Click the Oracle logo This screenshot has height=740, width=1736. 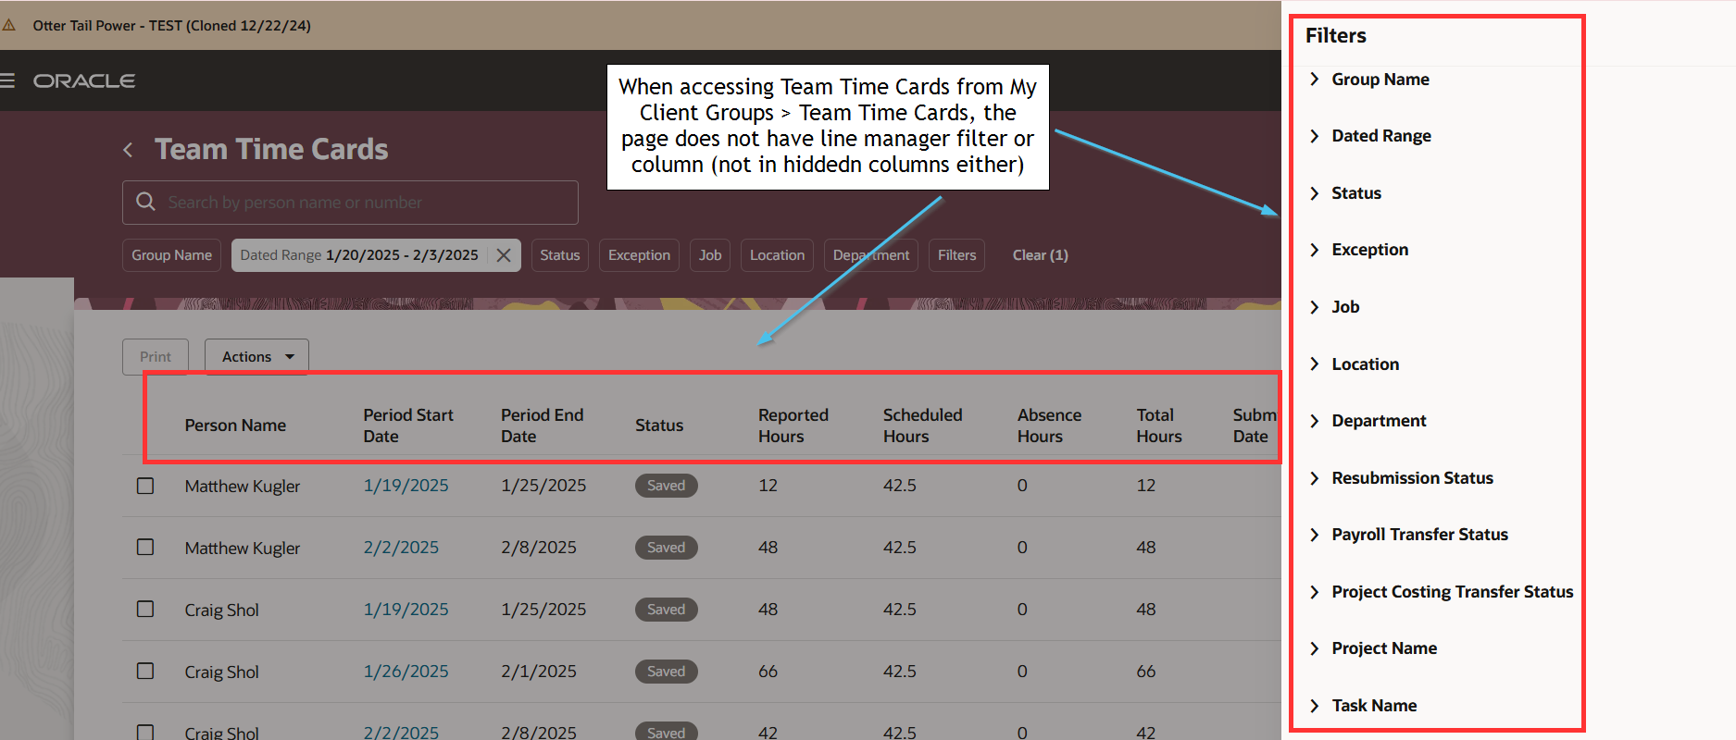pyautogui.click(x=84, y=81)
